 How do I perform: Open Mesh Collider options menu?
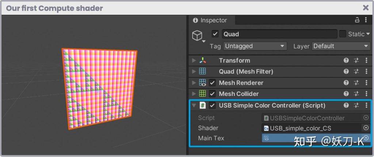pyautogui.click(x=366, y=94)
